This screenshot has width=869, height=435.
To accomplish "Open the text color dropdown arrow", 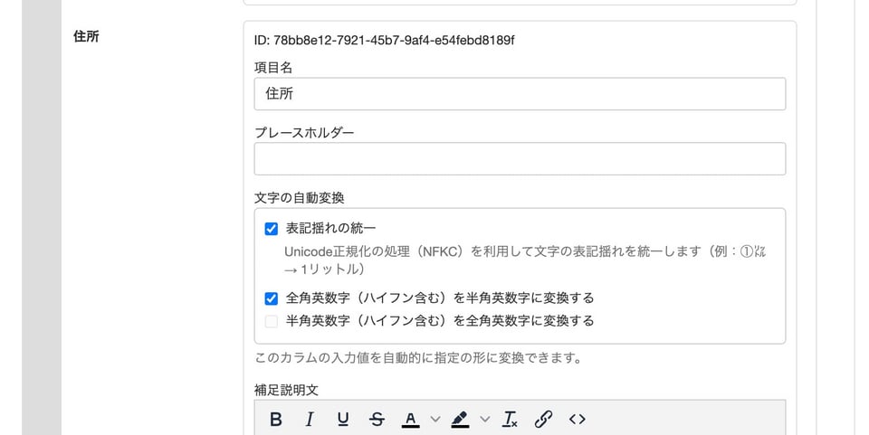I will [434, 419].
